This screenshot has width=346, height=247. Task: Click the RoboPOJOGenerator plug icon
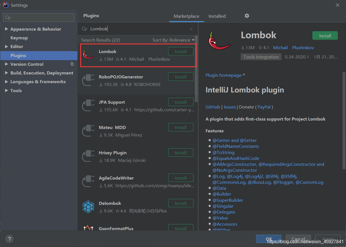pos(88,80)
